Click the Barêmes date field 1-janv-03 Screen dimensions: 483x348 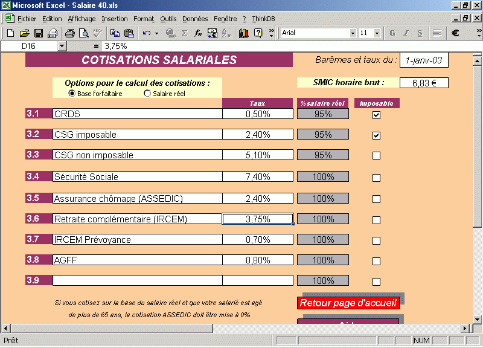pyautogui.click(x=424, y=60)
